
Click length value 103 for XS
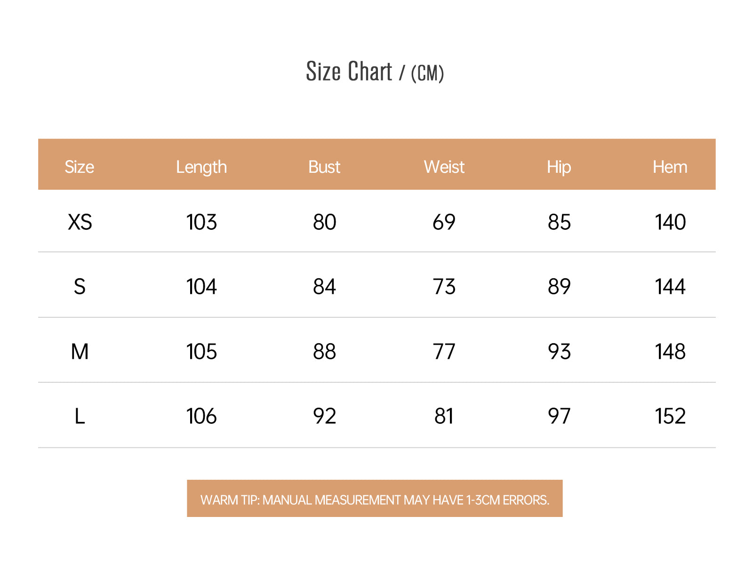[x=201, y=222]
